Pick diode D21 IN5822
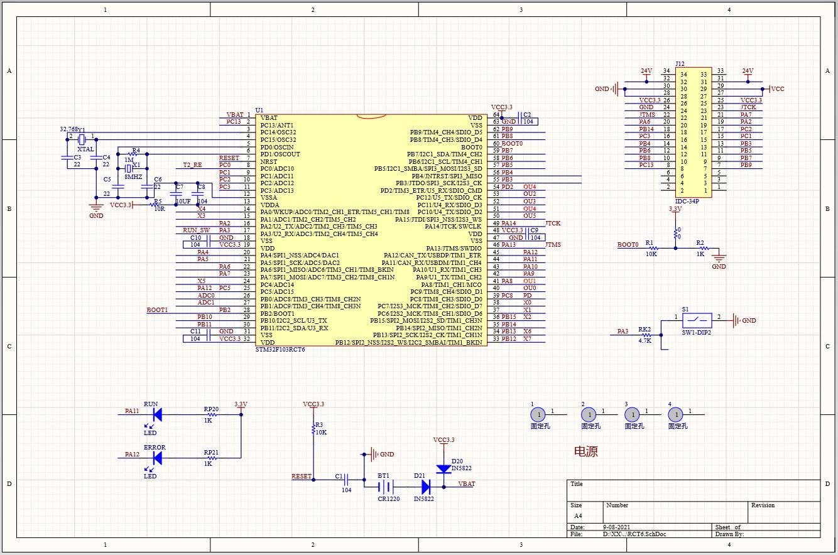This screenshot has width=838, height=555. click(x=425, y=486)
